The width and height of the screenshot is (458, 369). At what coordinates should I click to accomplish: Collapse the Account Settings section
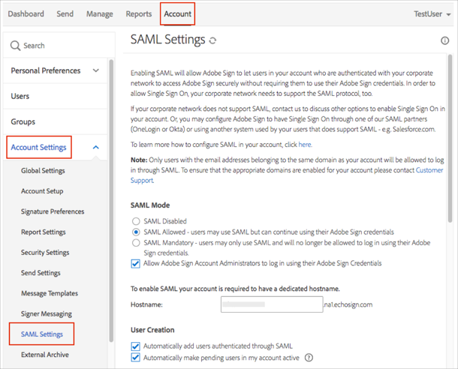95,148
